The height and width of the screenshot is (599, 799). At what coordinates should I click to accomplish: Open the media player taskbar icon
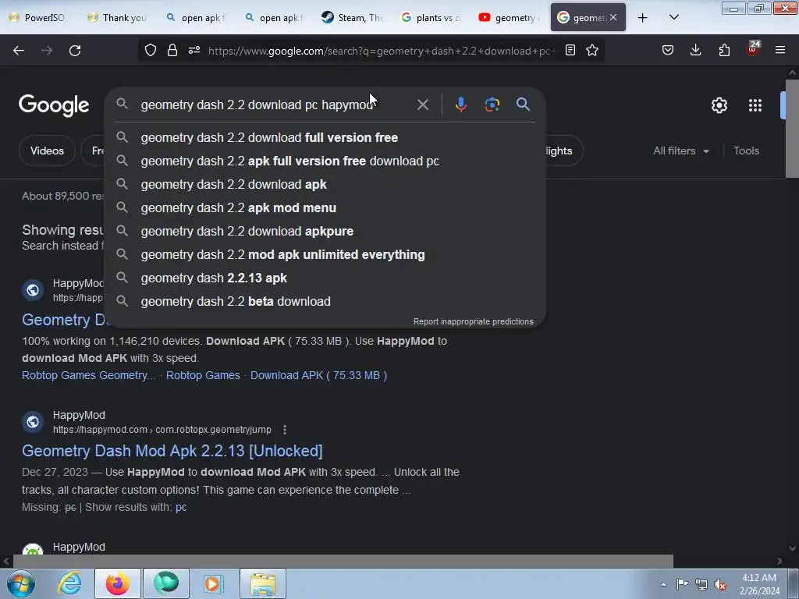[214, 583]
